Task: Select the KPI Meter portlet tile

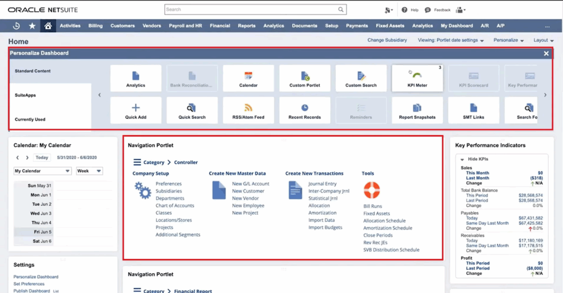Action: (x=417, y=78)
